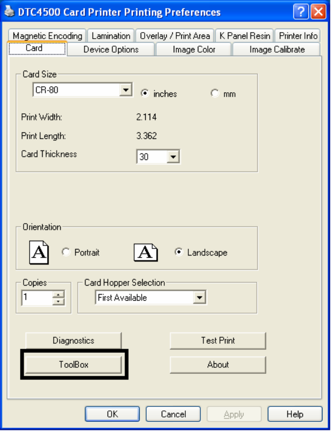Screen dimensions: 331x431
Task: Click the landscape page orientation icon
Action: [x=146, y=252]
